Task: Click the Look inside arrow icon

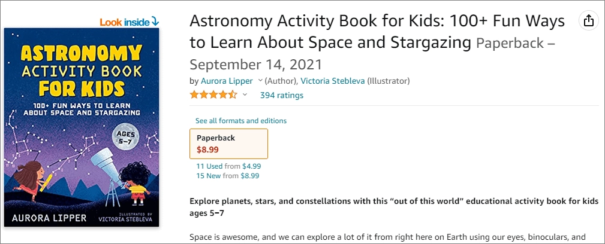Action: click(x=155, y=22)
